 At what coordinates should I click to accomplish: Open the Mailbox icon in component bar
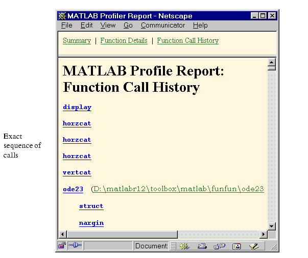[x=202, y=246]
